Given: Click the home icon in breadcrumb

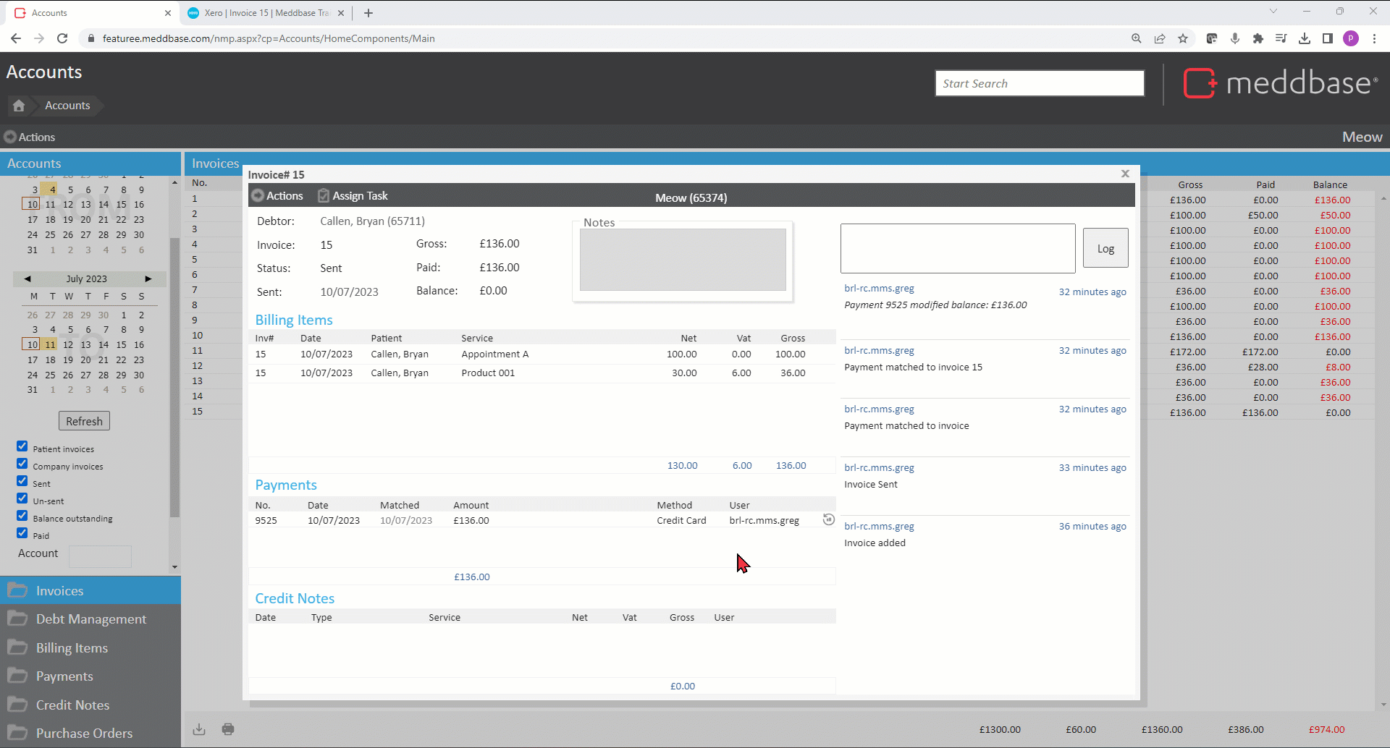Looking at the screenshot, I should pyautogui.click(x=19, y=106).
